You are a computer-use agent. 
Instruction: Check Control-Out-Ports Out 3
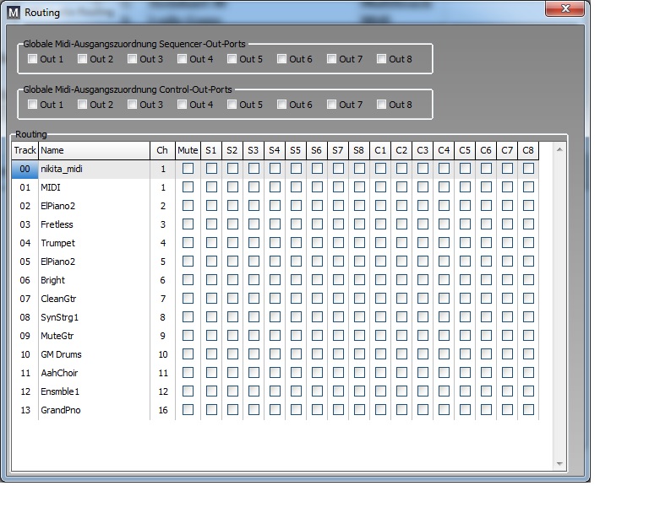(132, 105)
